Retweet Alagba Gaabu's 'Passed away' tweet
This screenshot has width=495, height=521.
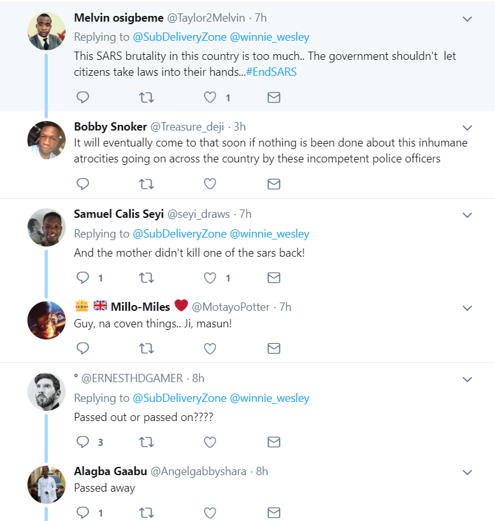pyautogui.click(x=146, y=512)
